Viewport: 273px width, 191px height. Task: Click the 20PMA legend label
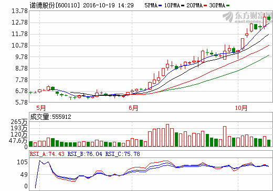195,5
